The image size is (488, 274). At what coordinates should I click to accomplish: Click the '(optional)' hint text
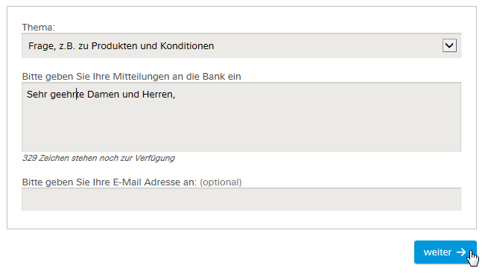(221, 182)
